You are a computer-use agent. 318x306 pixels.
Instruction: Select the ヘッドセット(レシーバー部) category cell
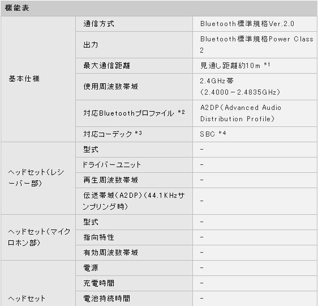point(38,178)
